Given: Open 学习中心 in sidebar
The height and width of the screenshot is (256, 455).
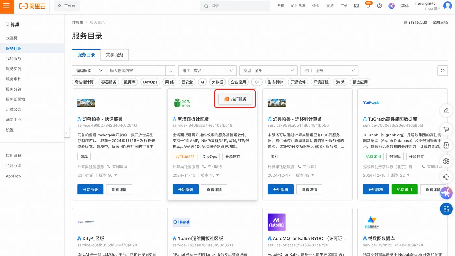Looking at the screenshot, I should [14, 120].
